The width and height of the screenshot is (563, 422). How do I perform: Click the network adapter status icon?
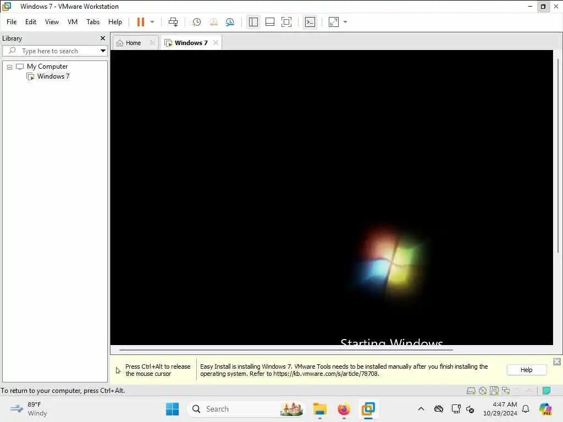click(506, 391)
